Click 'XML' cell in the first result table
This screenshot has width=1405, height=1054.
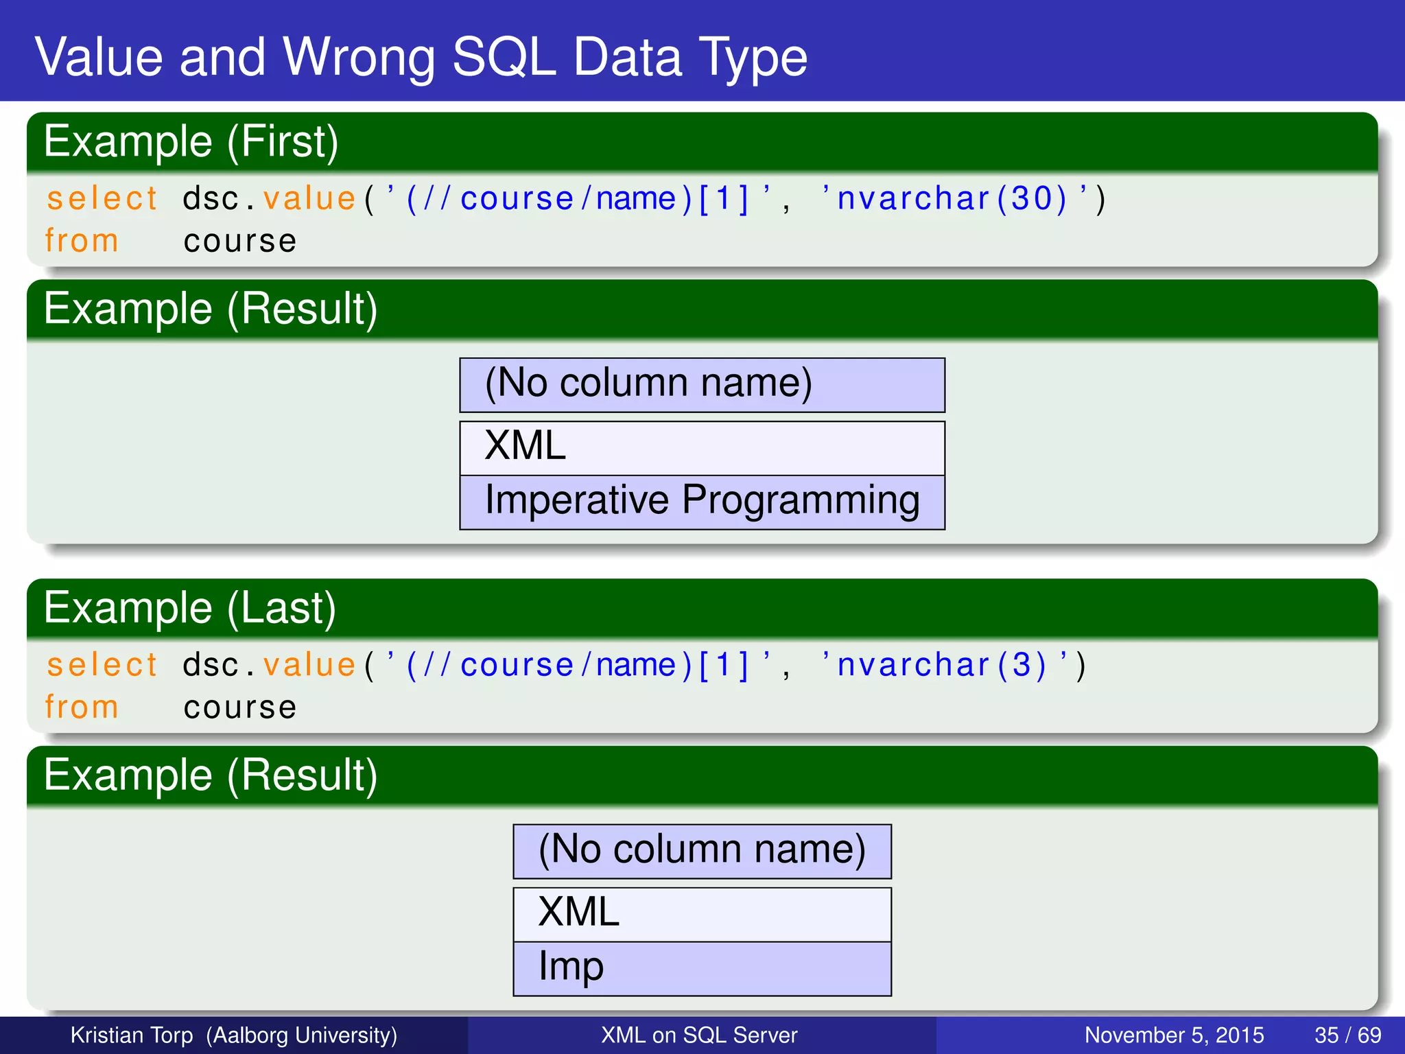point(702,448)
